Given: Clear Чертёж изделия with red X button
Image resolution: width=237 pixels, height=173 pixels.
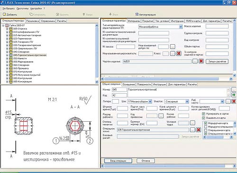Looking at the screenshot, I should click(x=201, y=61).
